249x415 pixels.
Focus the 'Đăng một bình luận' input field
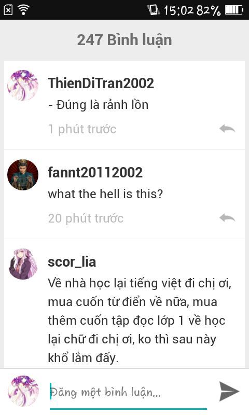point(128,393)
